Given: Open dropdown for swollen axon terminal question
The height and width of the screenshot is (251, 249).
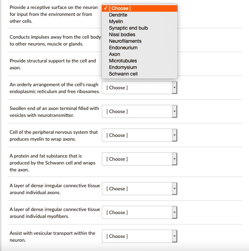Looking at the screenshot, I should (139, 111).
